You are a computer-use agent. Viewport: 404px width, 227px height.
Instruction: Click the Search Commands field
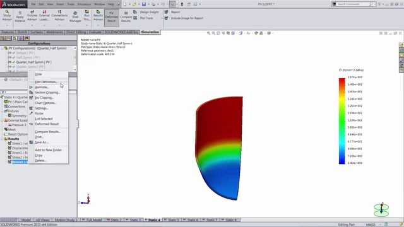354,4
